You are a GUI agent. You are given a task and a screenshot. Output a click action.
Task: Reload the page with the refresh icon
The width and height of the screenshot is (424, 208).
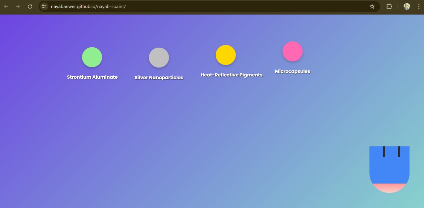[x=30, y=7]
